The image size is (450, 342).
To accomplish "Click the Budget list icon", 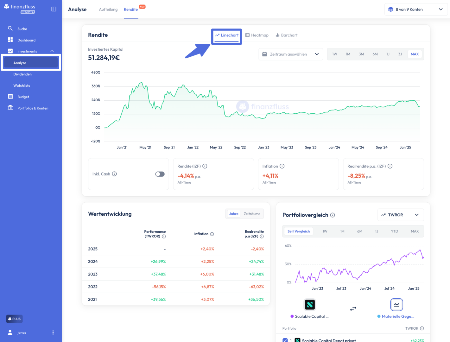I will pos(10,97).
